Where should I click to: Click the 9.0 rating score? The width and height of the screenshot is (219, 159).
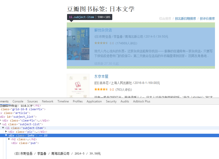112,90
